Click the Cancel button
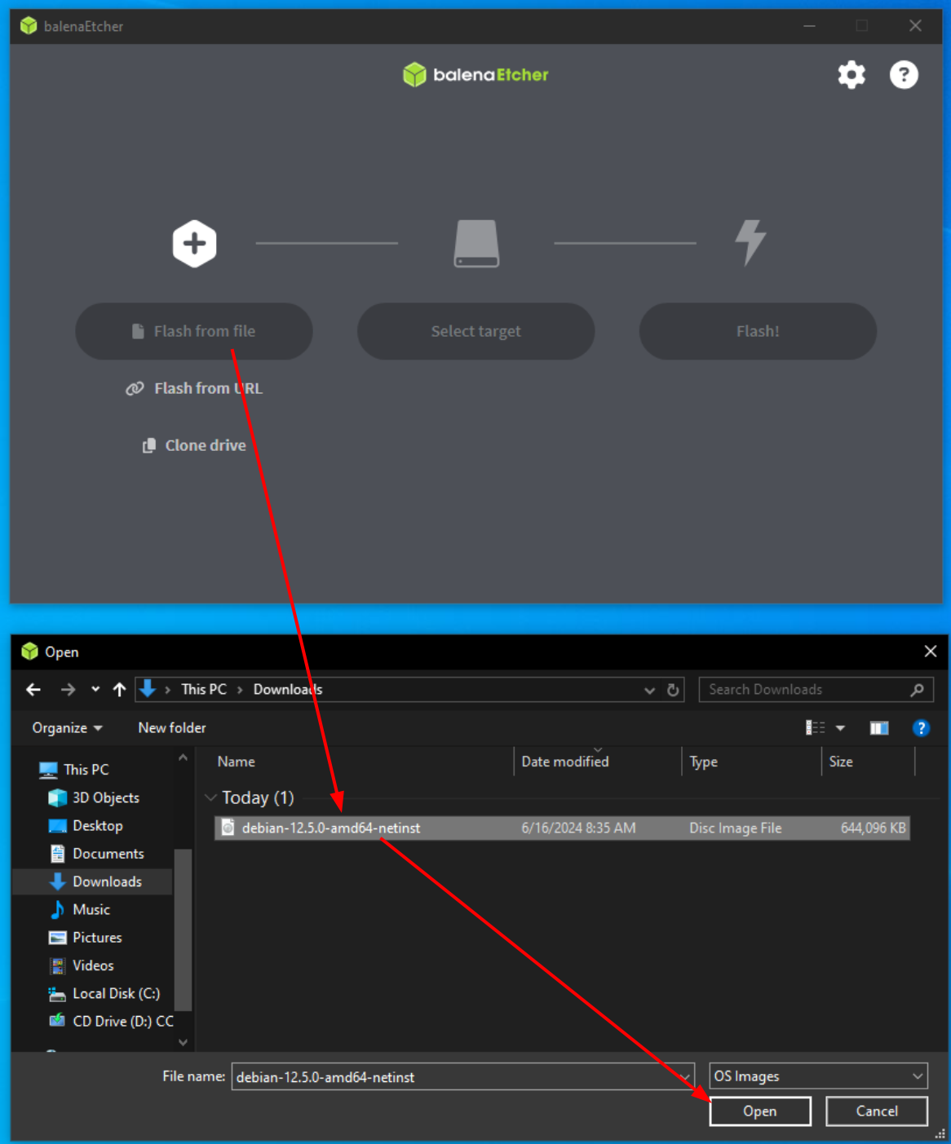The width and height of the screenshot is (951, 1144). pos(877,1111)
